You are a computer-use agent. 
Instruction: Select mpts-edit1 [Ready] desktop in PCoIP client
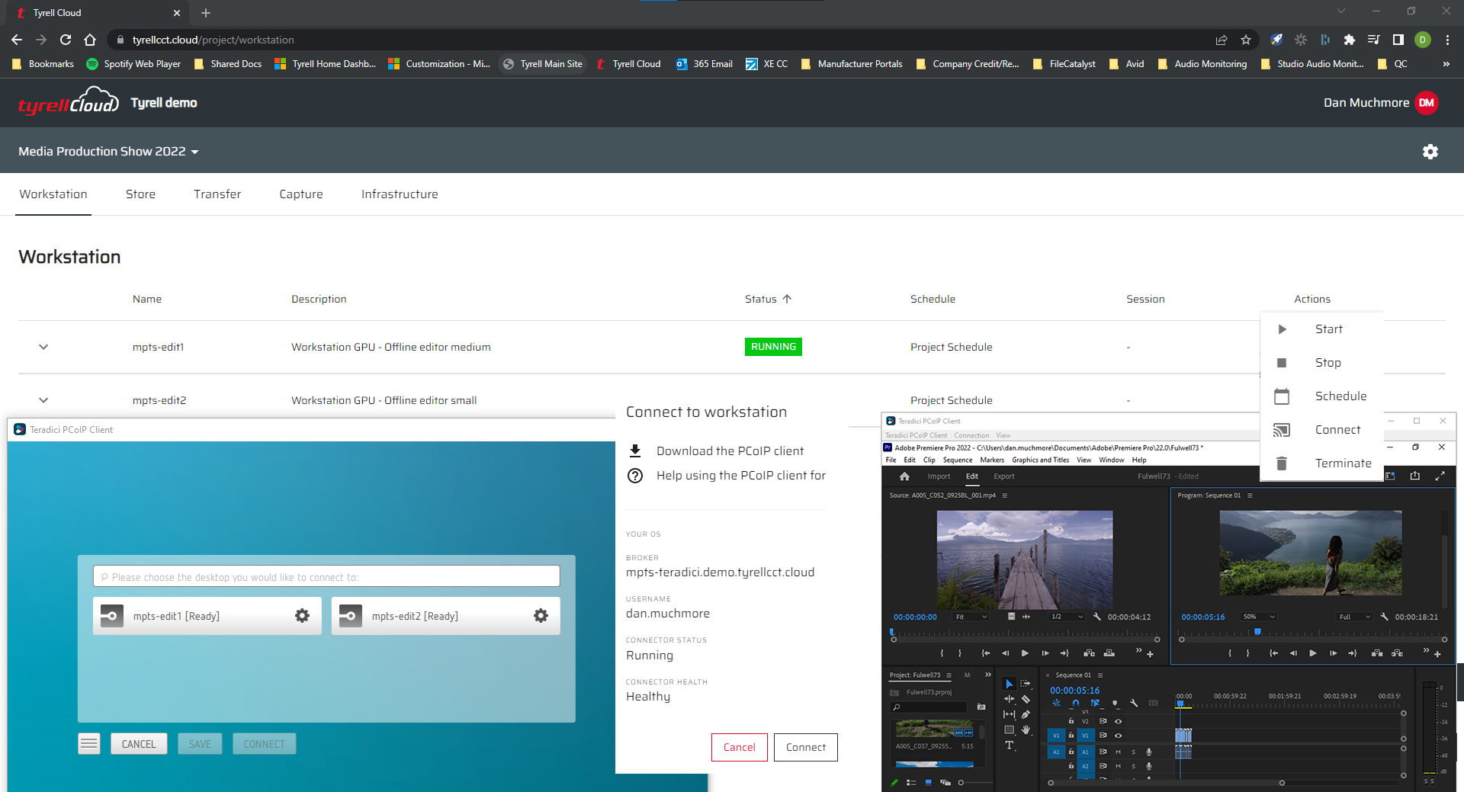tap(207, 616)
